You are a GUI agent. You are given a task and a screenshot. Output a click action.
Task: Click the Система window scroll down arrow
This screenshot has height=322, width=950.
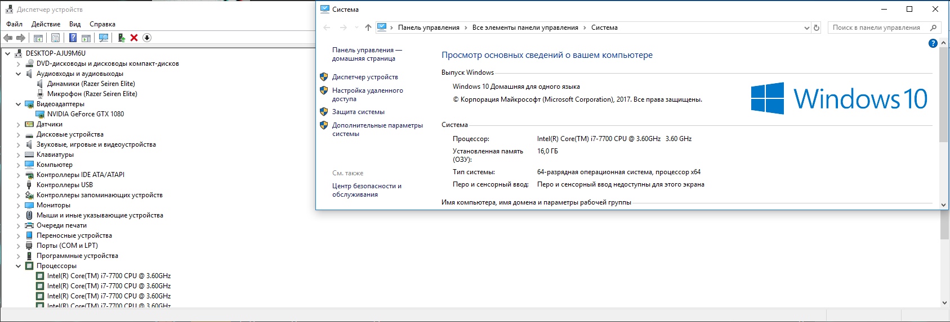[x=944, y=205]
